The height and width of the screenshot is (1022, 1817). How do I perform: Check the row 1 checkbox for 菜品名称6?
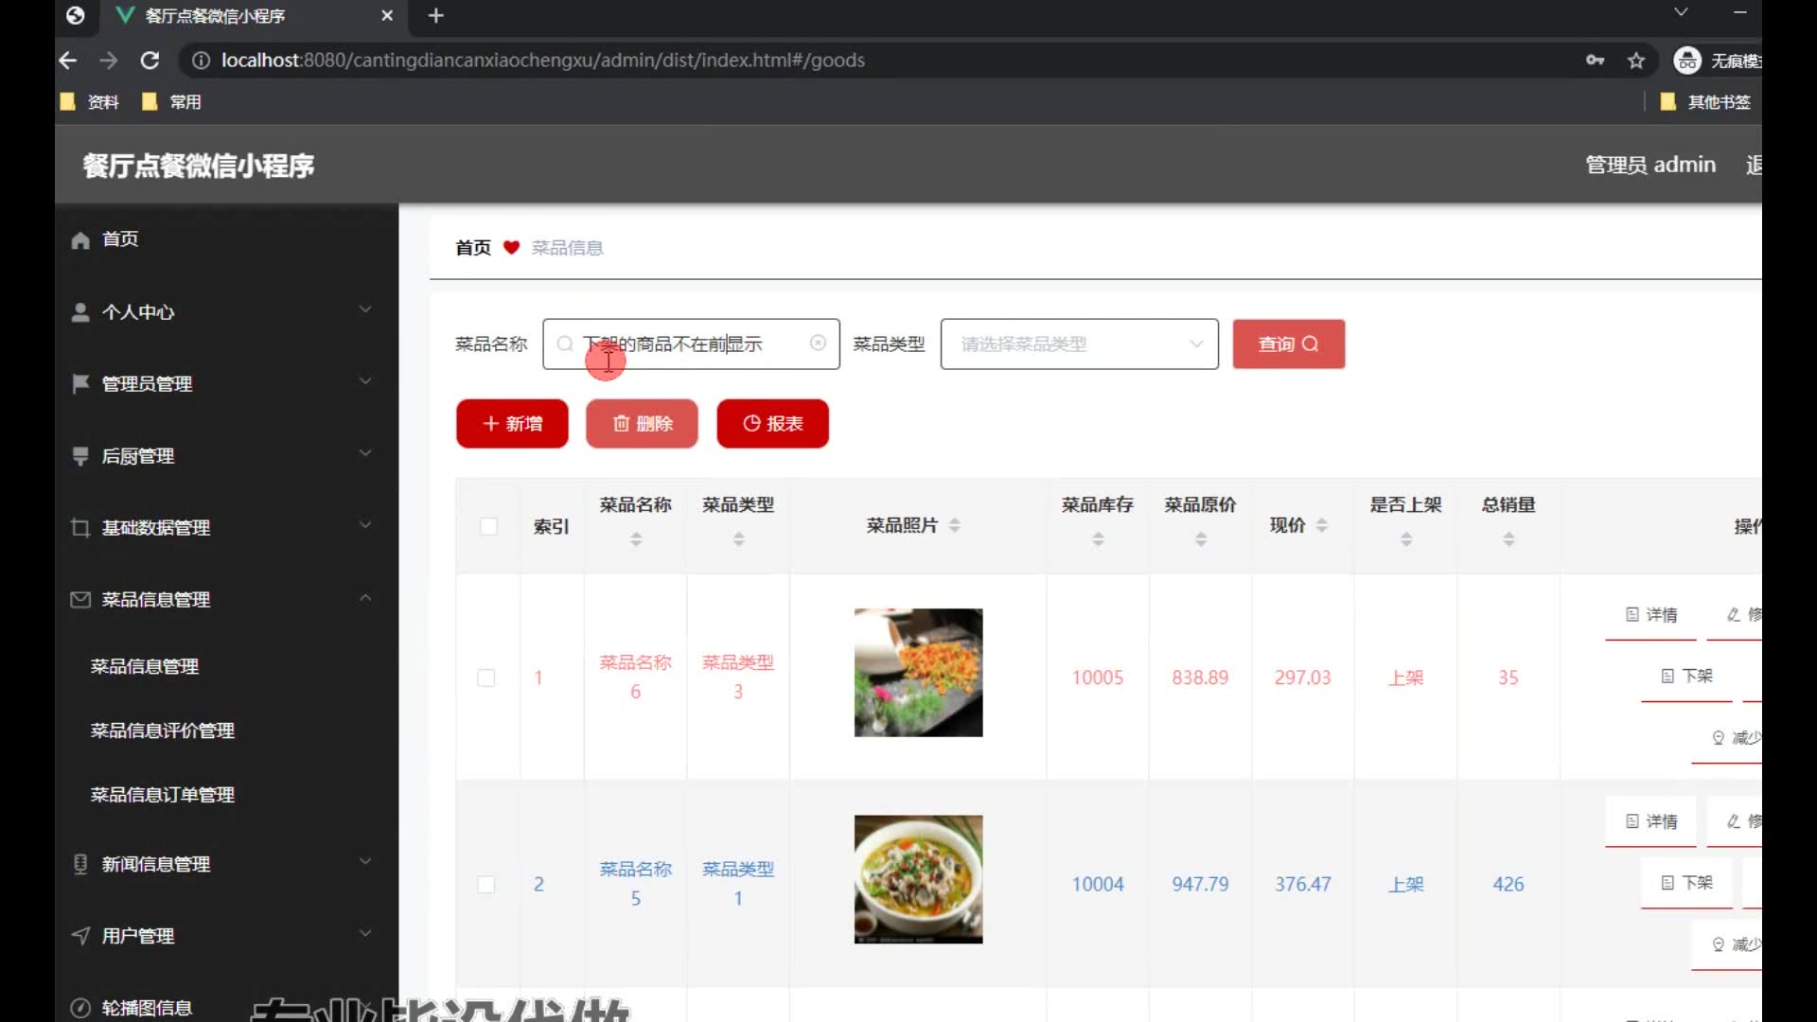(x=486, y=678)
